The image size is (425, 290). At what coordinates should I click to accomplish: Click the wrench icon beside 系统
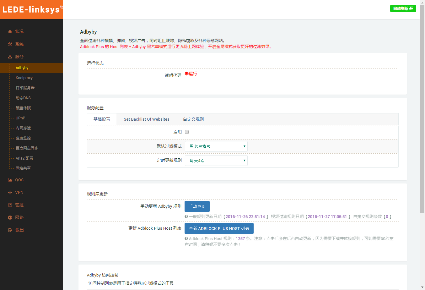(10, 44)
